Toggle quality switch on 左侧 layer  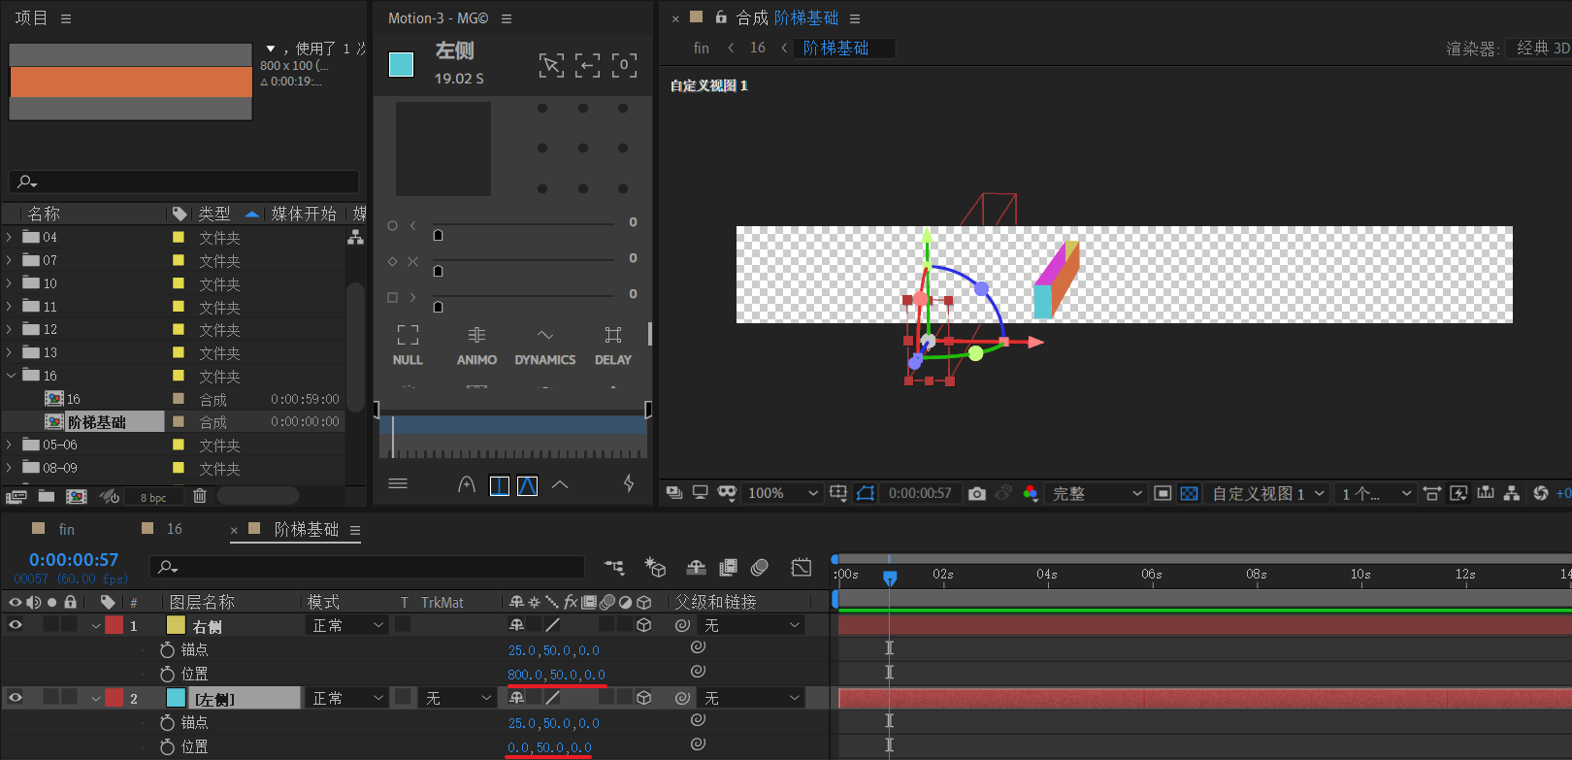click(x=552, y=698)
